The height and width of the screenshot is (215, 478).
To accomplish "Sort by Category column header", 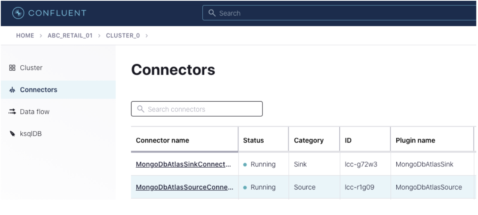I will [x=314, y=140].
